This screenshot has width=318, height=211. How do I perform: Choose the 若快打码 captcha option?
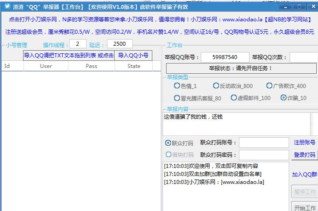pos(179,155)
